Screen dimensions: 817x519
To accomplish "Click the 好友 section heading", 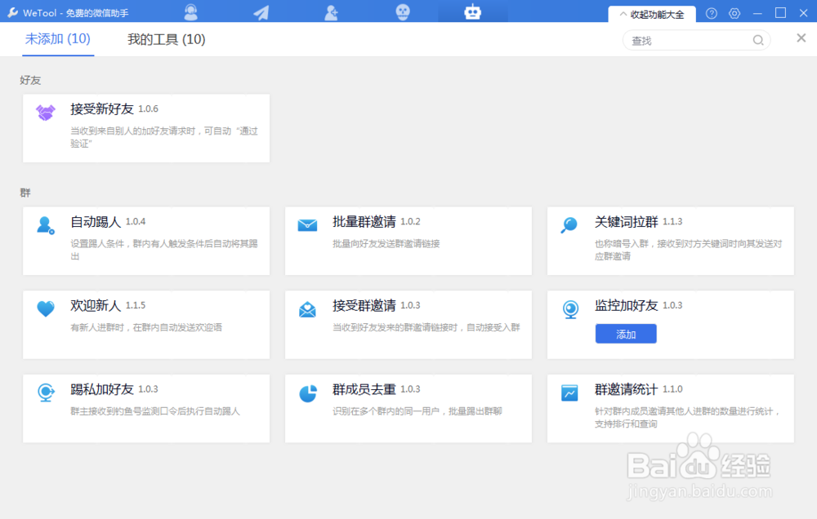I will [x=30, y=80].
